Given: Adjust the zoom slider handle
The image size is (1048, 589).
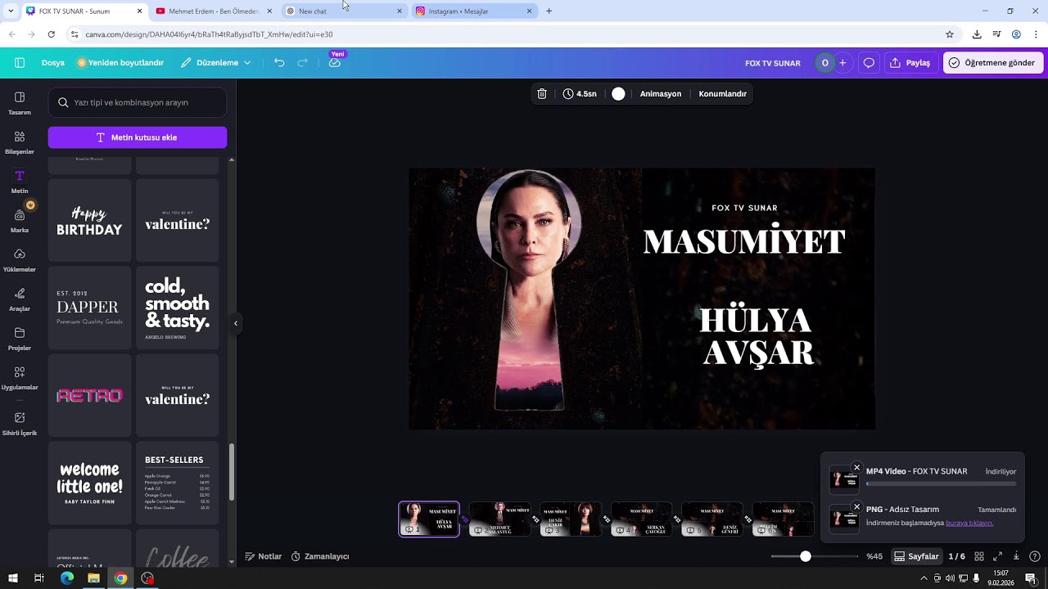Looking at the screenshot, I should pyautogui.click(x=806, y=556).
